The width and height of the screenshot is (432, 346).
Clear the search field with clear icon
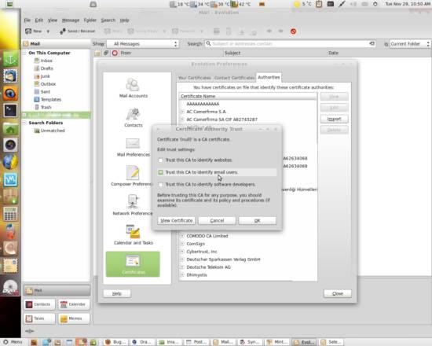click(x=372, y=43)
